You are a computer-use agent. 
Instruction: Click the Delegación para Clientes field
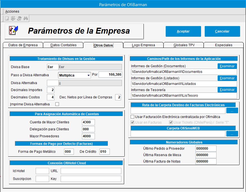click(x=88, y=129)
